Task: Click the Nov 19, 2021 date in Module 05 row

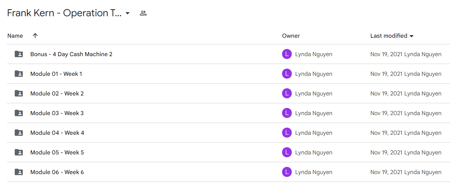Action: (386, 153)
